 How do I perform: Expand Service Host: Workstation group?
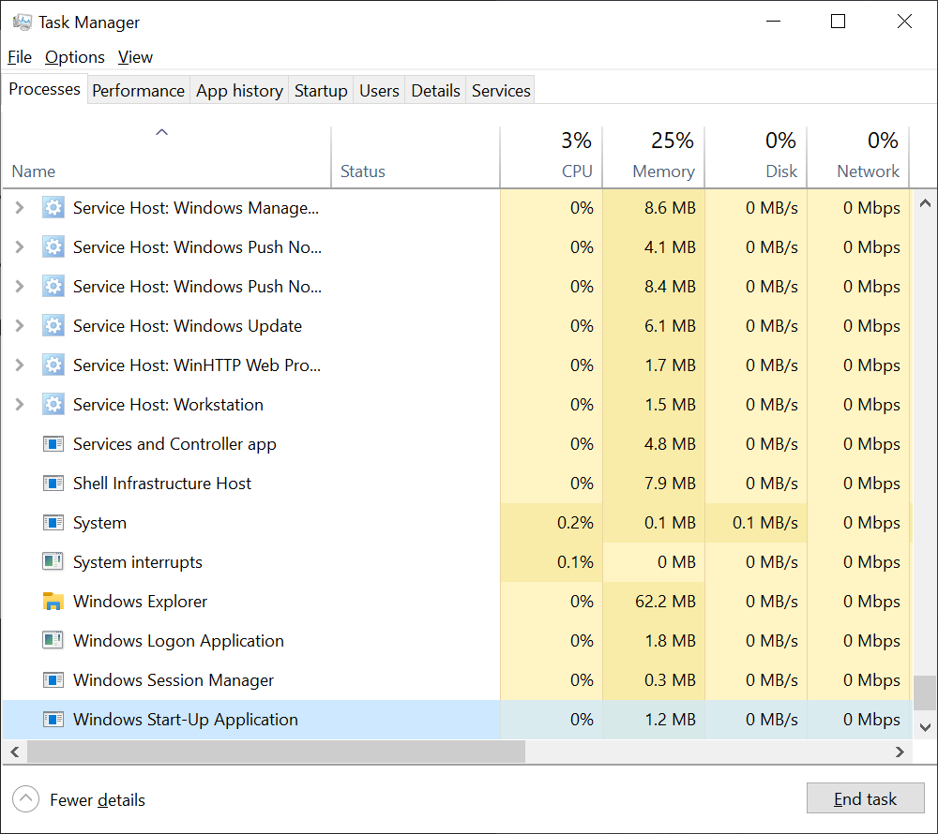click(20, 405)
